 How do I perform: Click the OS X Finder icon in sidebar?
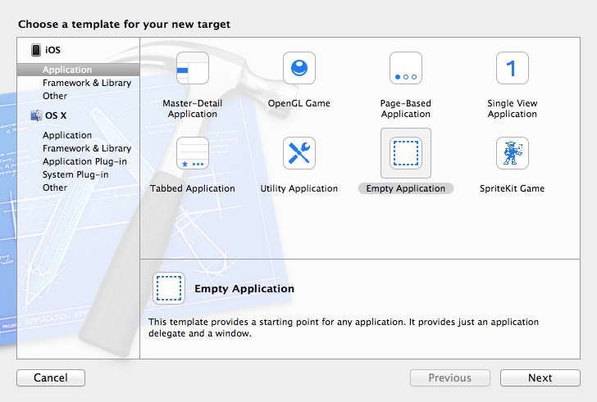point(36,115)
